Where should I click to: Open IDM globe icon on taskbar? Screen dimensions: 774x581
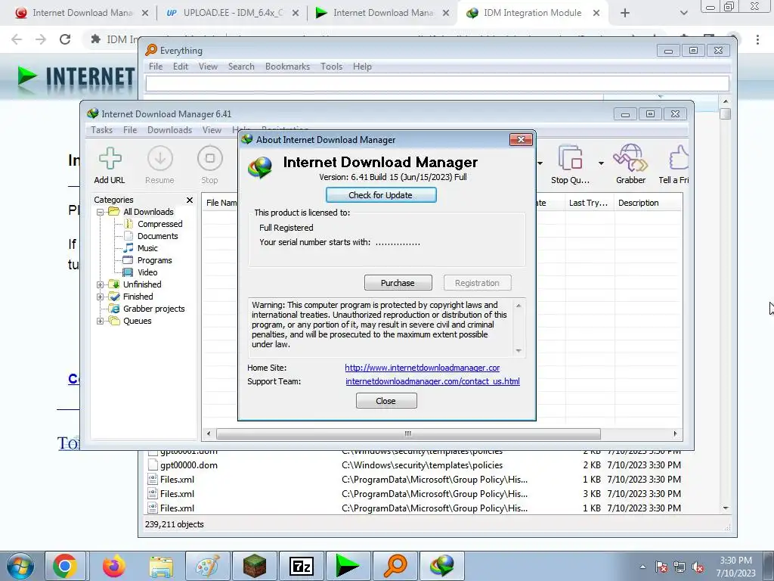(x=442, y=566)
